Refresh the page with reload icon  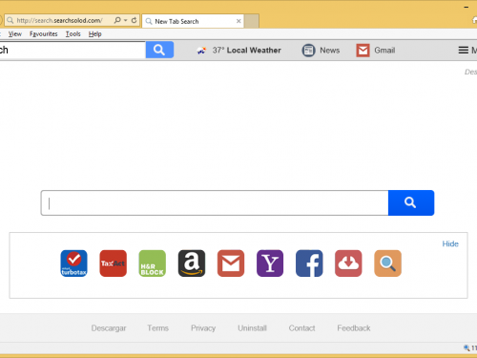coord(135,20)
